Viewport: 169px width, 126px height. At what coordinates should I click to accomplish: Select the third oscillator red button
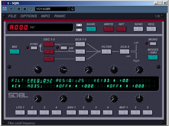(x=49, y=59)
